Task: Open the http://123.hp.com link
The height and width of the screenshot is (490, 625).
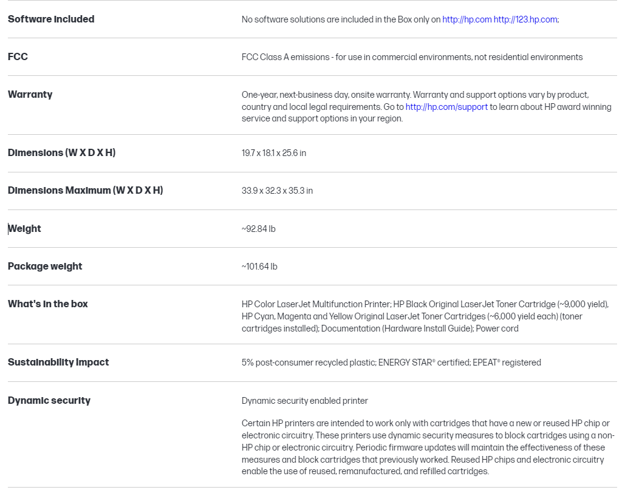Action: point(526,19)
